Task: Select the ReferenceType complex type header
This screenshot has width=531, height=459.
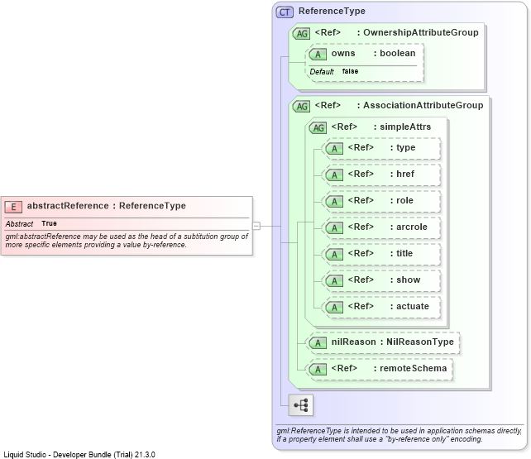Action: click(x=332, y=12)
